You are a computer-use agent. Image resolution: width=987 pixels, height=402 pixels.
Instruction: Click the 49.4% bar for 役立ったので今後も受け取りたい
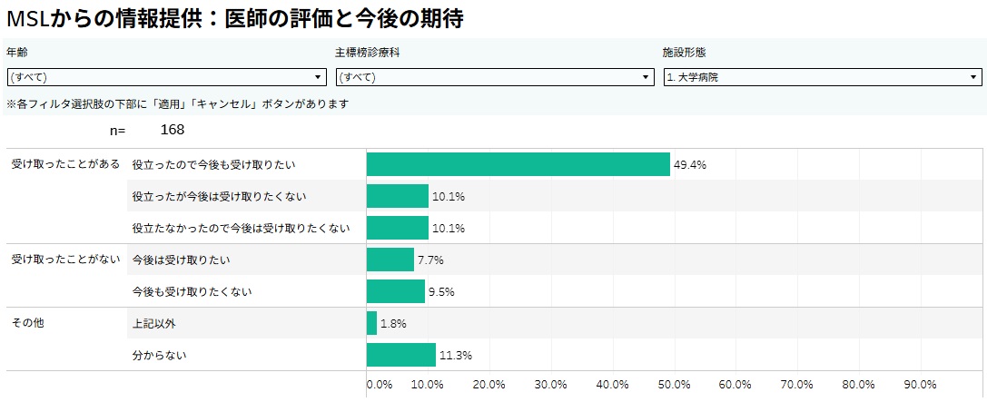518,164
